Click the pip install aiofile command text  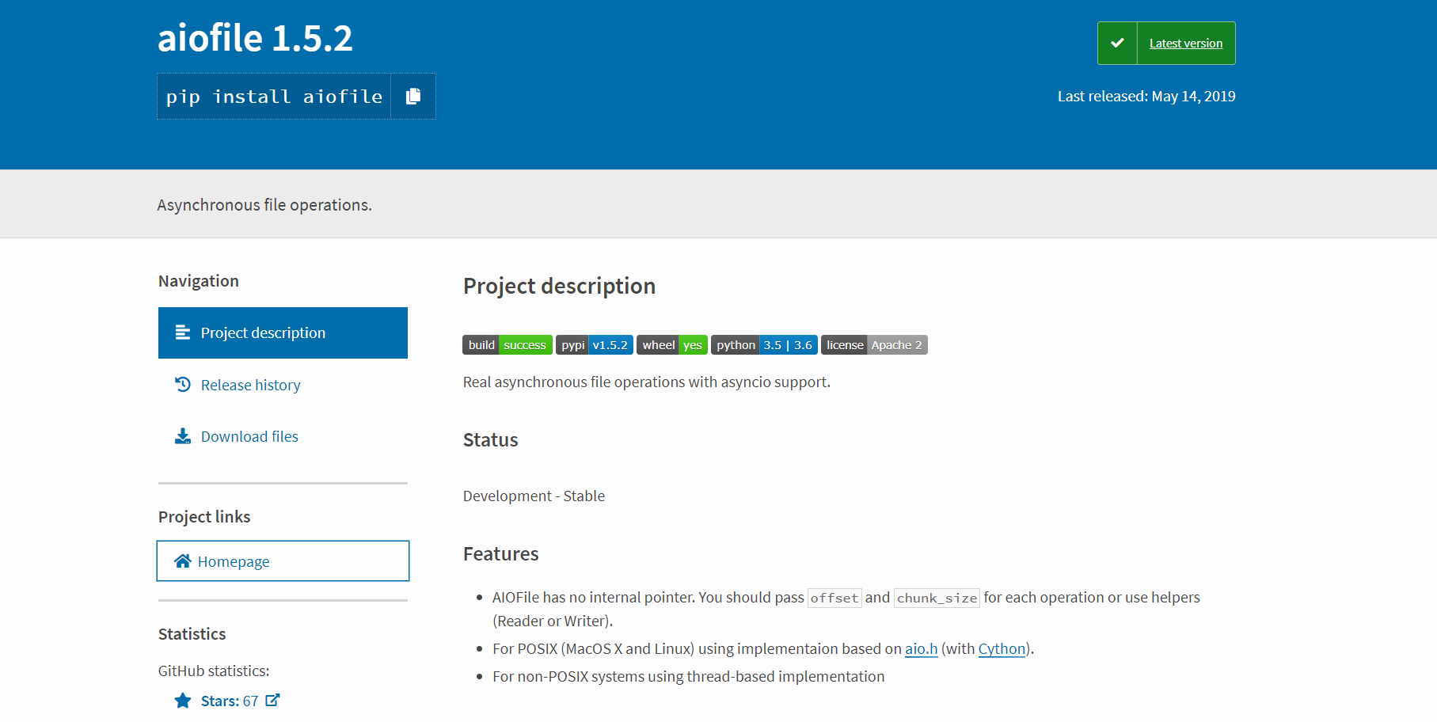click(274, 97)
